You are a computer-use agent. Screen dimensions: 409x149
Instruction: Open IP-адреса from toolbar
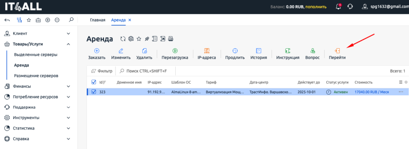pyautogui.click(x=206, y=54)
